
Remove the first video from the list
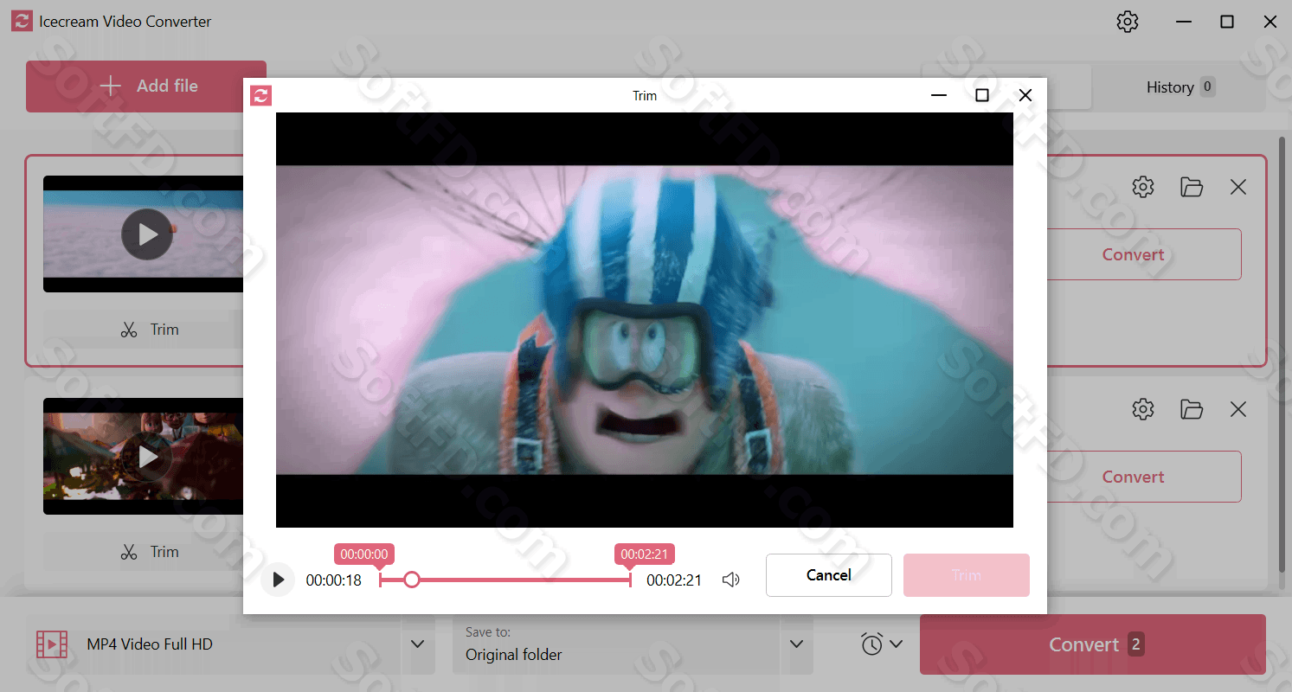(1238, 187)
